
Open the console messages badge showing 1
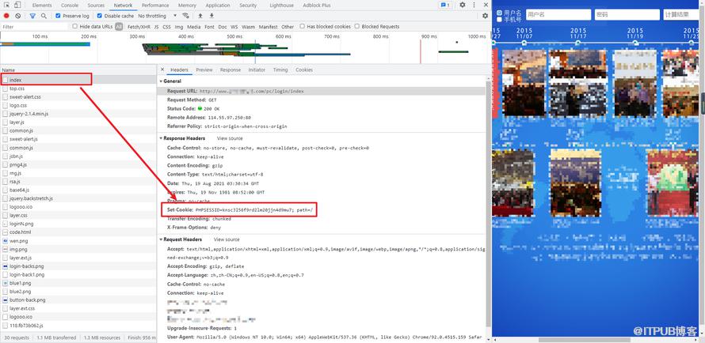445,6
